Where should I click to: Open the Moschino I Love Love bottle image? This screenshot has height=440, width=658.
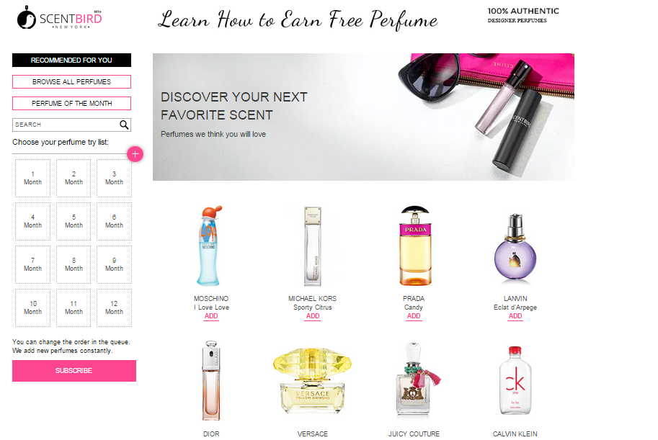[x=210, y=246]
